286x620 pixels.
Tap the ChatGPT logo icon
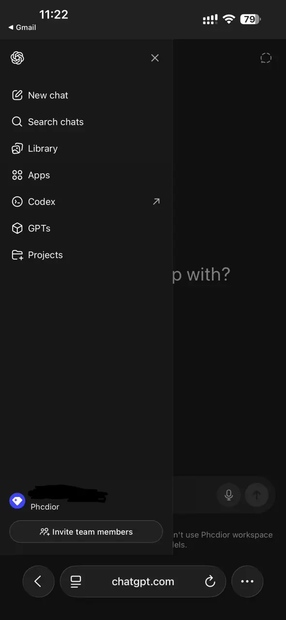pos(17,58)
